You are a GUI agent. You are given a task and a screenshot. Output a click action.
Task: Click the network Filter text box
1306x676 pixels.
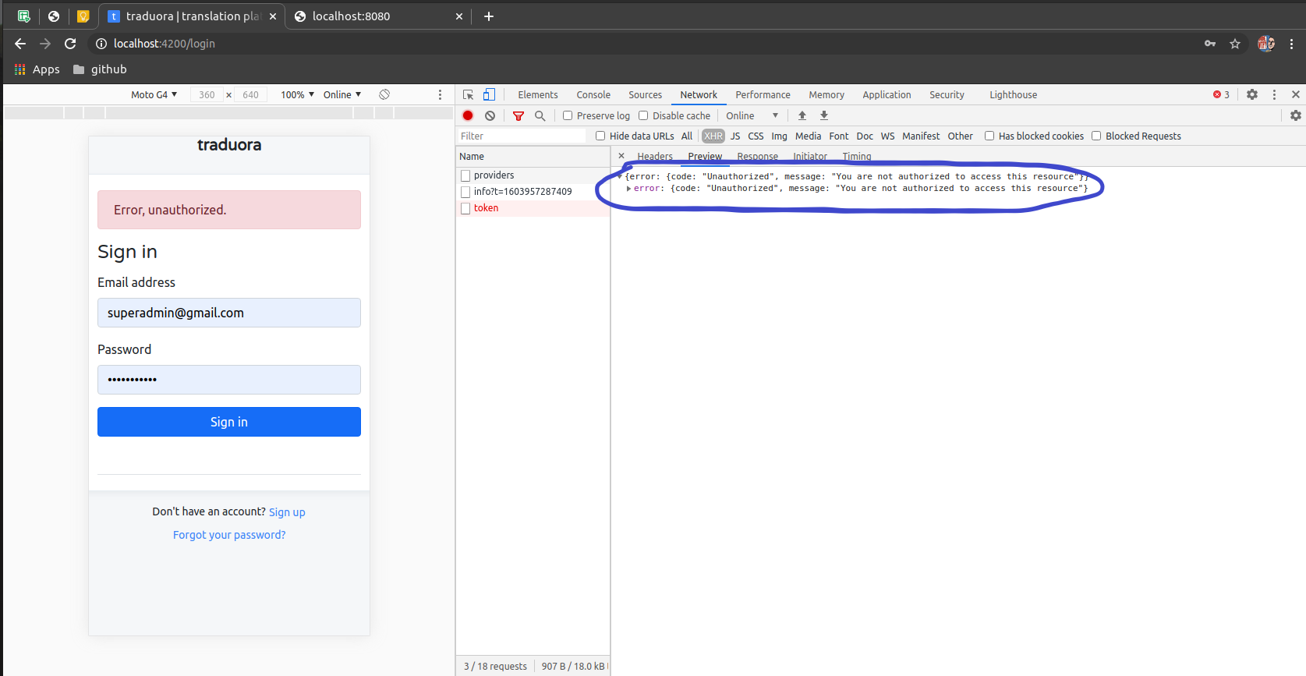(521, 136)
